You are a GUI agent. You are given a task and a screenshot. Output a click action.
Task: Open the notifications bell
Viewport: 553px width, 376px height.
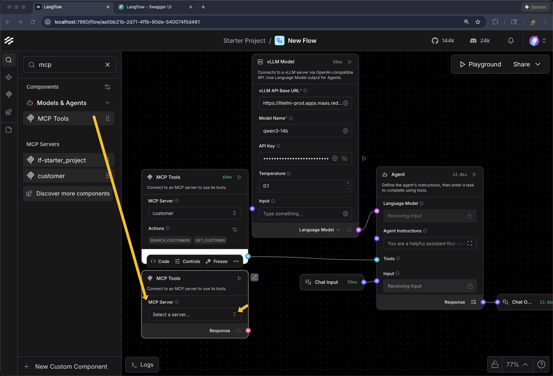[511, 41]
